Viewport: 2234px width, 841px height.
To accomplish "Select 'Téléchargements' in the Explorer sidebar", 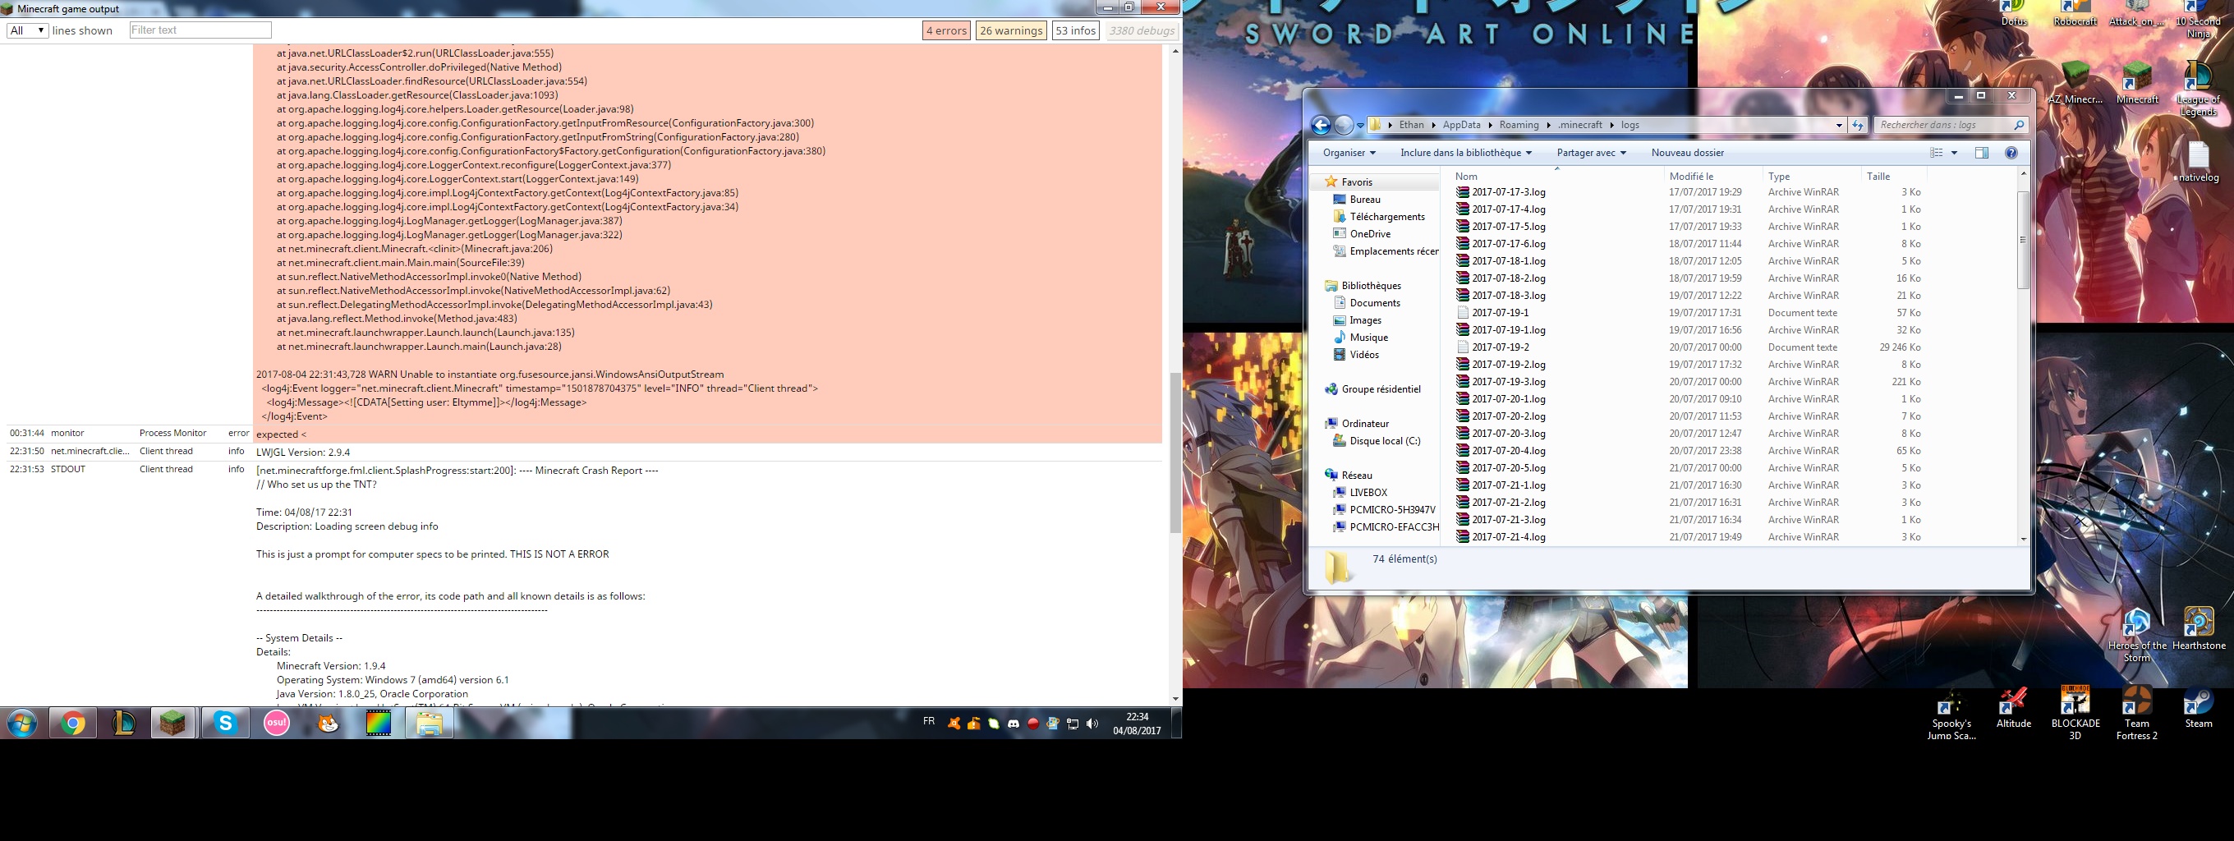I will pos(1386,217).
